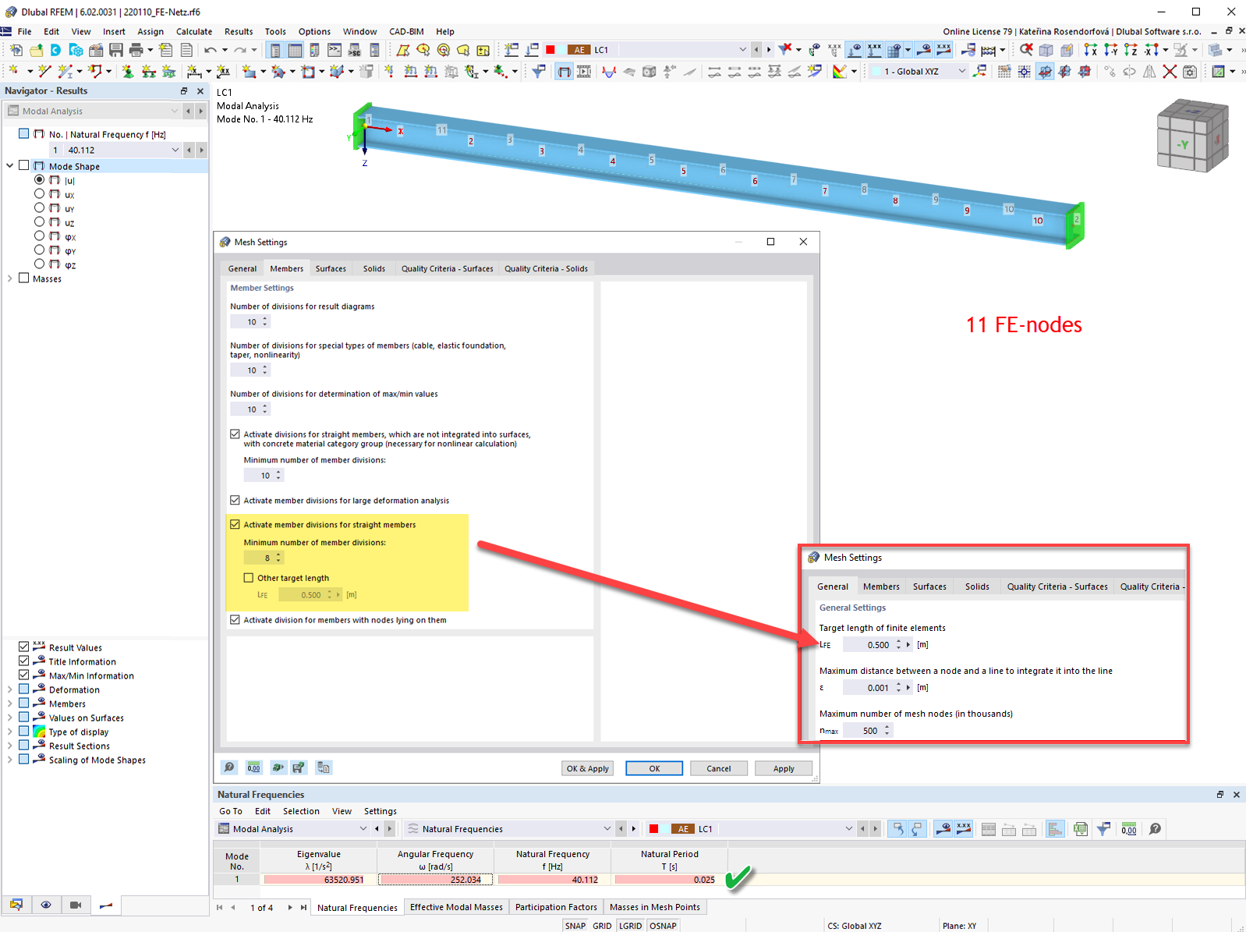Open the CAD-BIM menu

pyautogui.click(x=406, y=32)
